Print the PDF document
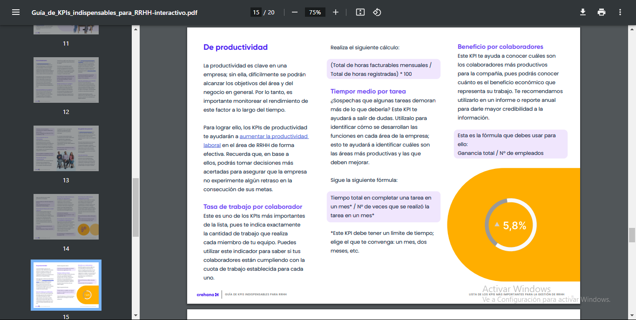This screenshot has height=320, width=636. coord(601,13)
